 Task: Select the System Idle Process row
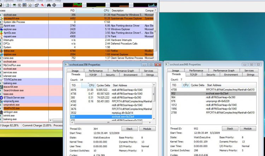(77, 22)
